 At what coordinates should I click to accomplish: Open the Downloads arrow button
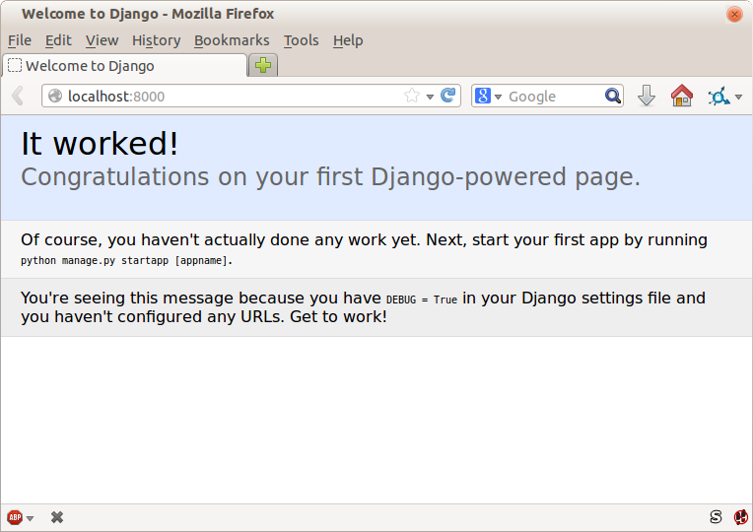(647, 96)
